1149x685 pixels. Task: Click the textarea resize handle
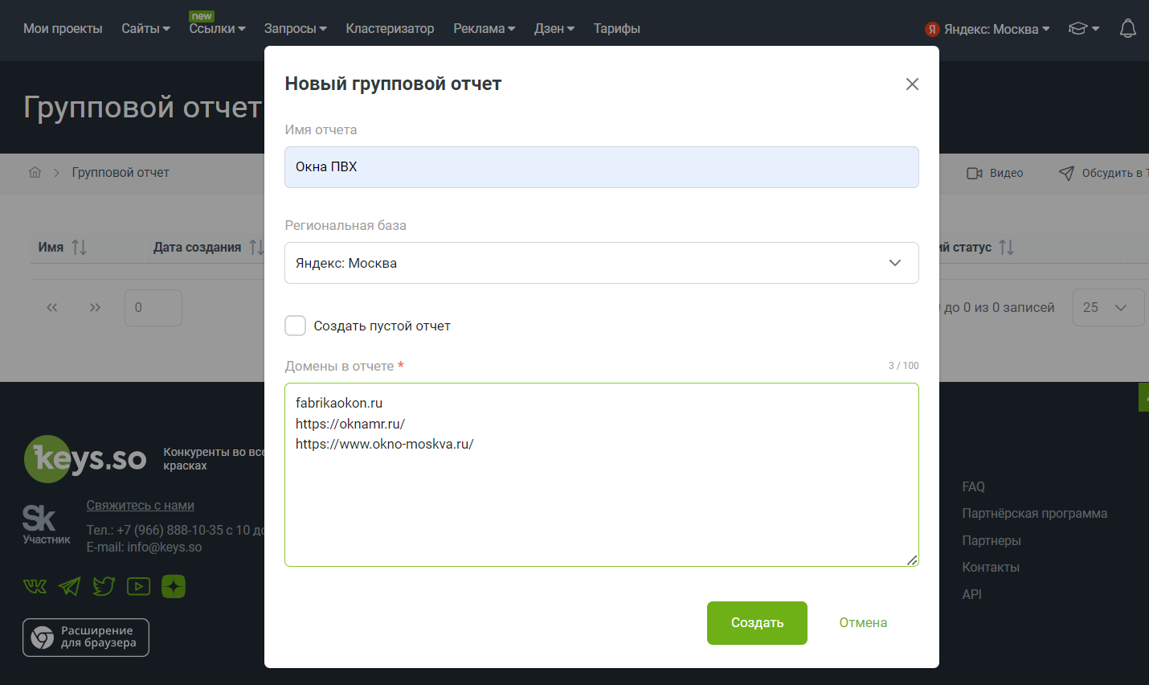pyautogui.click(x=912, y=560)
